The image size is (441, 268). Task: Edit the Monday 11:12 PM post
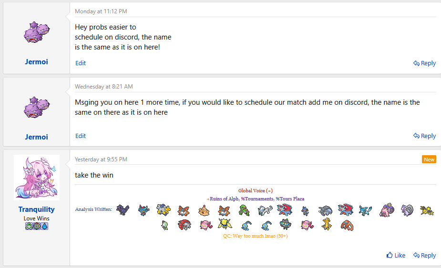click(x=81, y=63)
